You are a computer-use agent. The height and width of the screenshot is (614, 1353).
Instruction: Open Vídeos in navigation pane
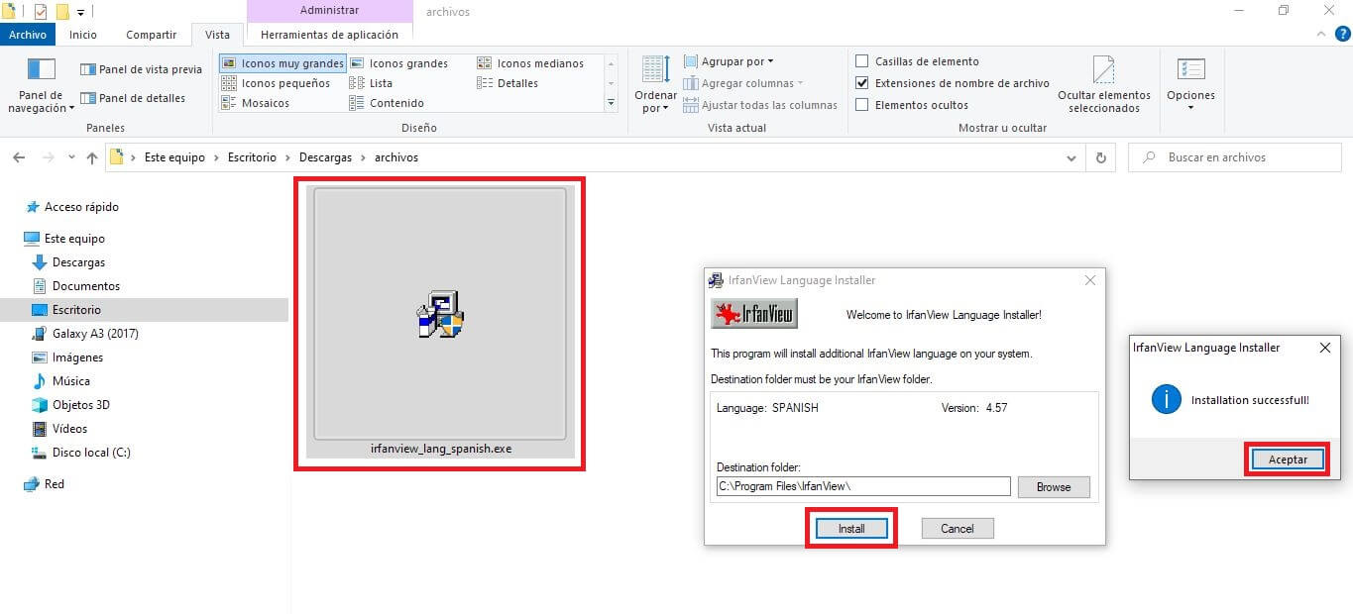click(x=69, y=429)
